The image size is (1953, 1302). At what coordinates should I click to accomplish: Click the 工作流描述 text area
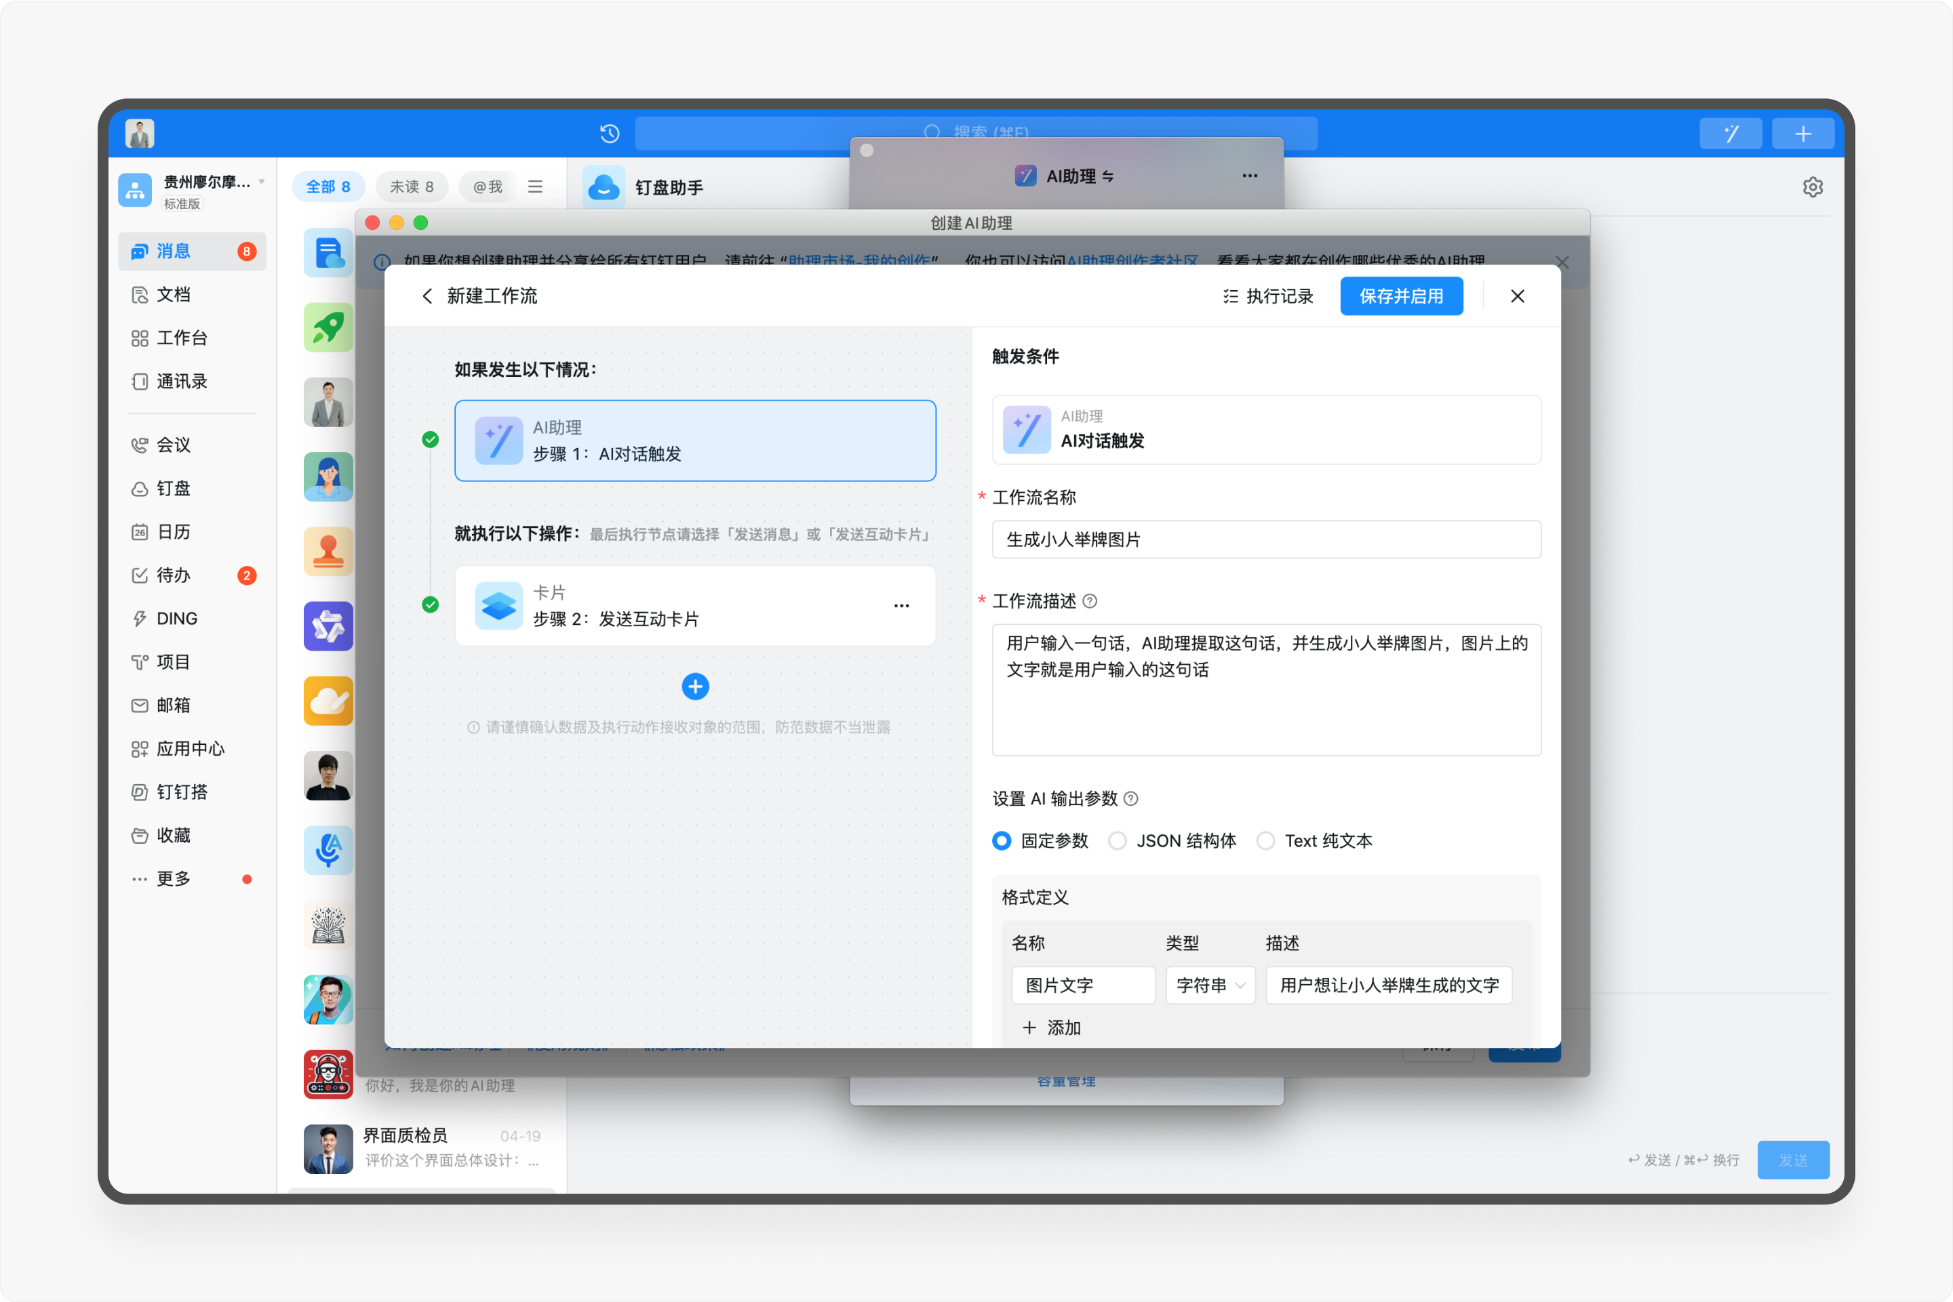[1265, 689]
